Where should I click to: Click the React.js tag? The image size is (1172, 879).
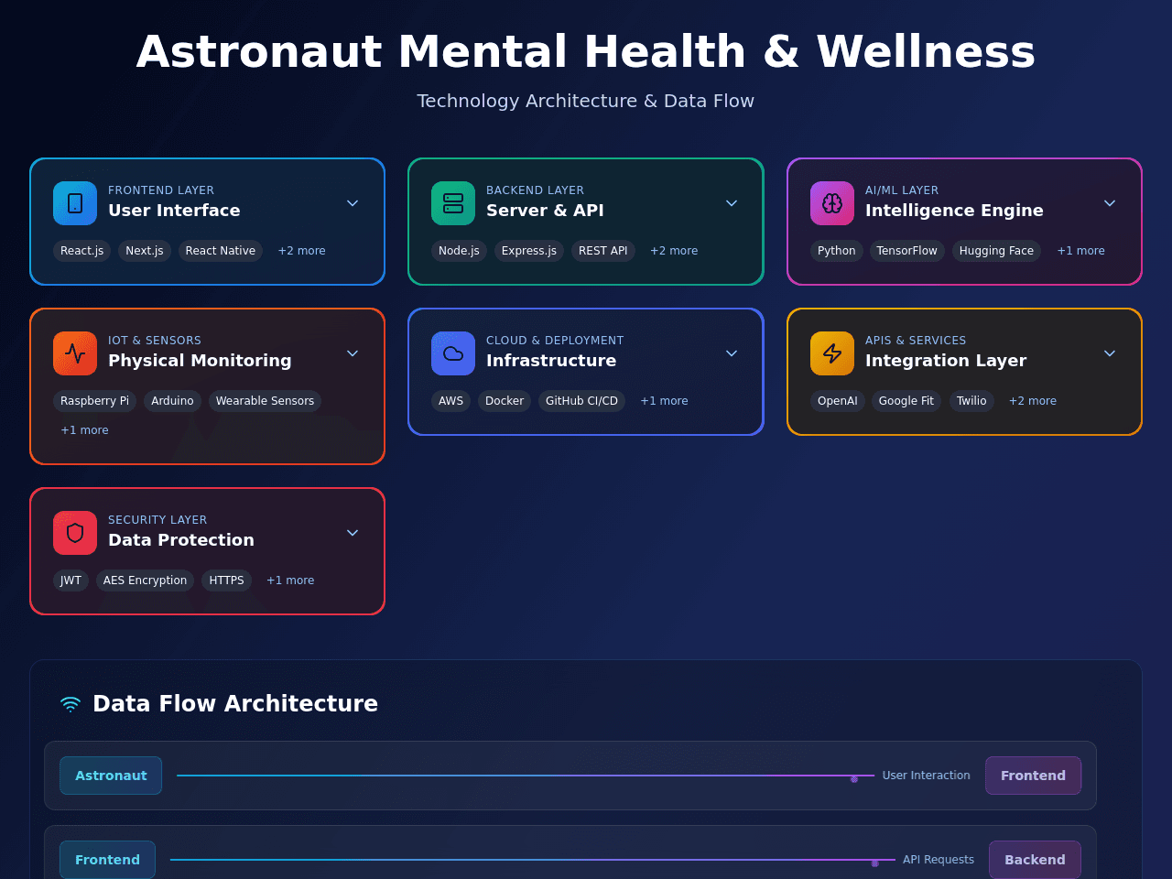[82, 251]
